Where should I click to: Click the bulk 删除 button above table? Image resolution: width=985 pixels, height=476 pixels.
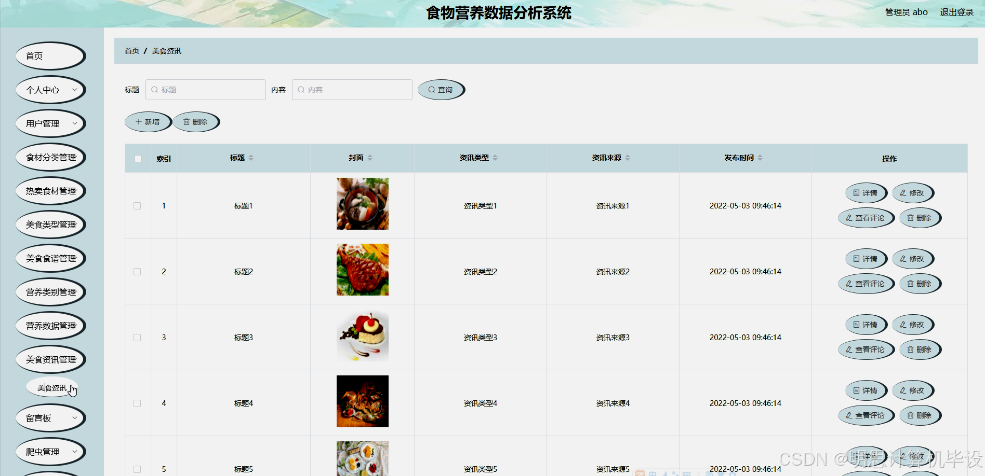pos(195,122)
